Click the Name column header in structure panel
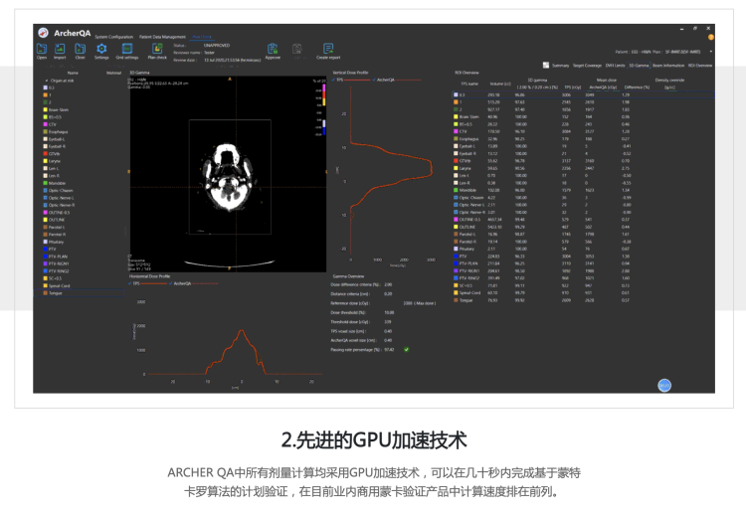This screenshot has width=746, height=517. coord(73,73)
